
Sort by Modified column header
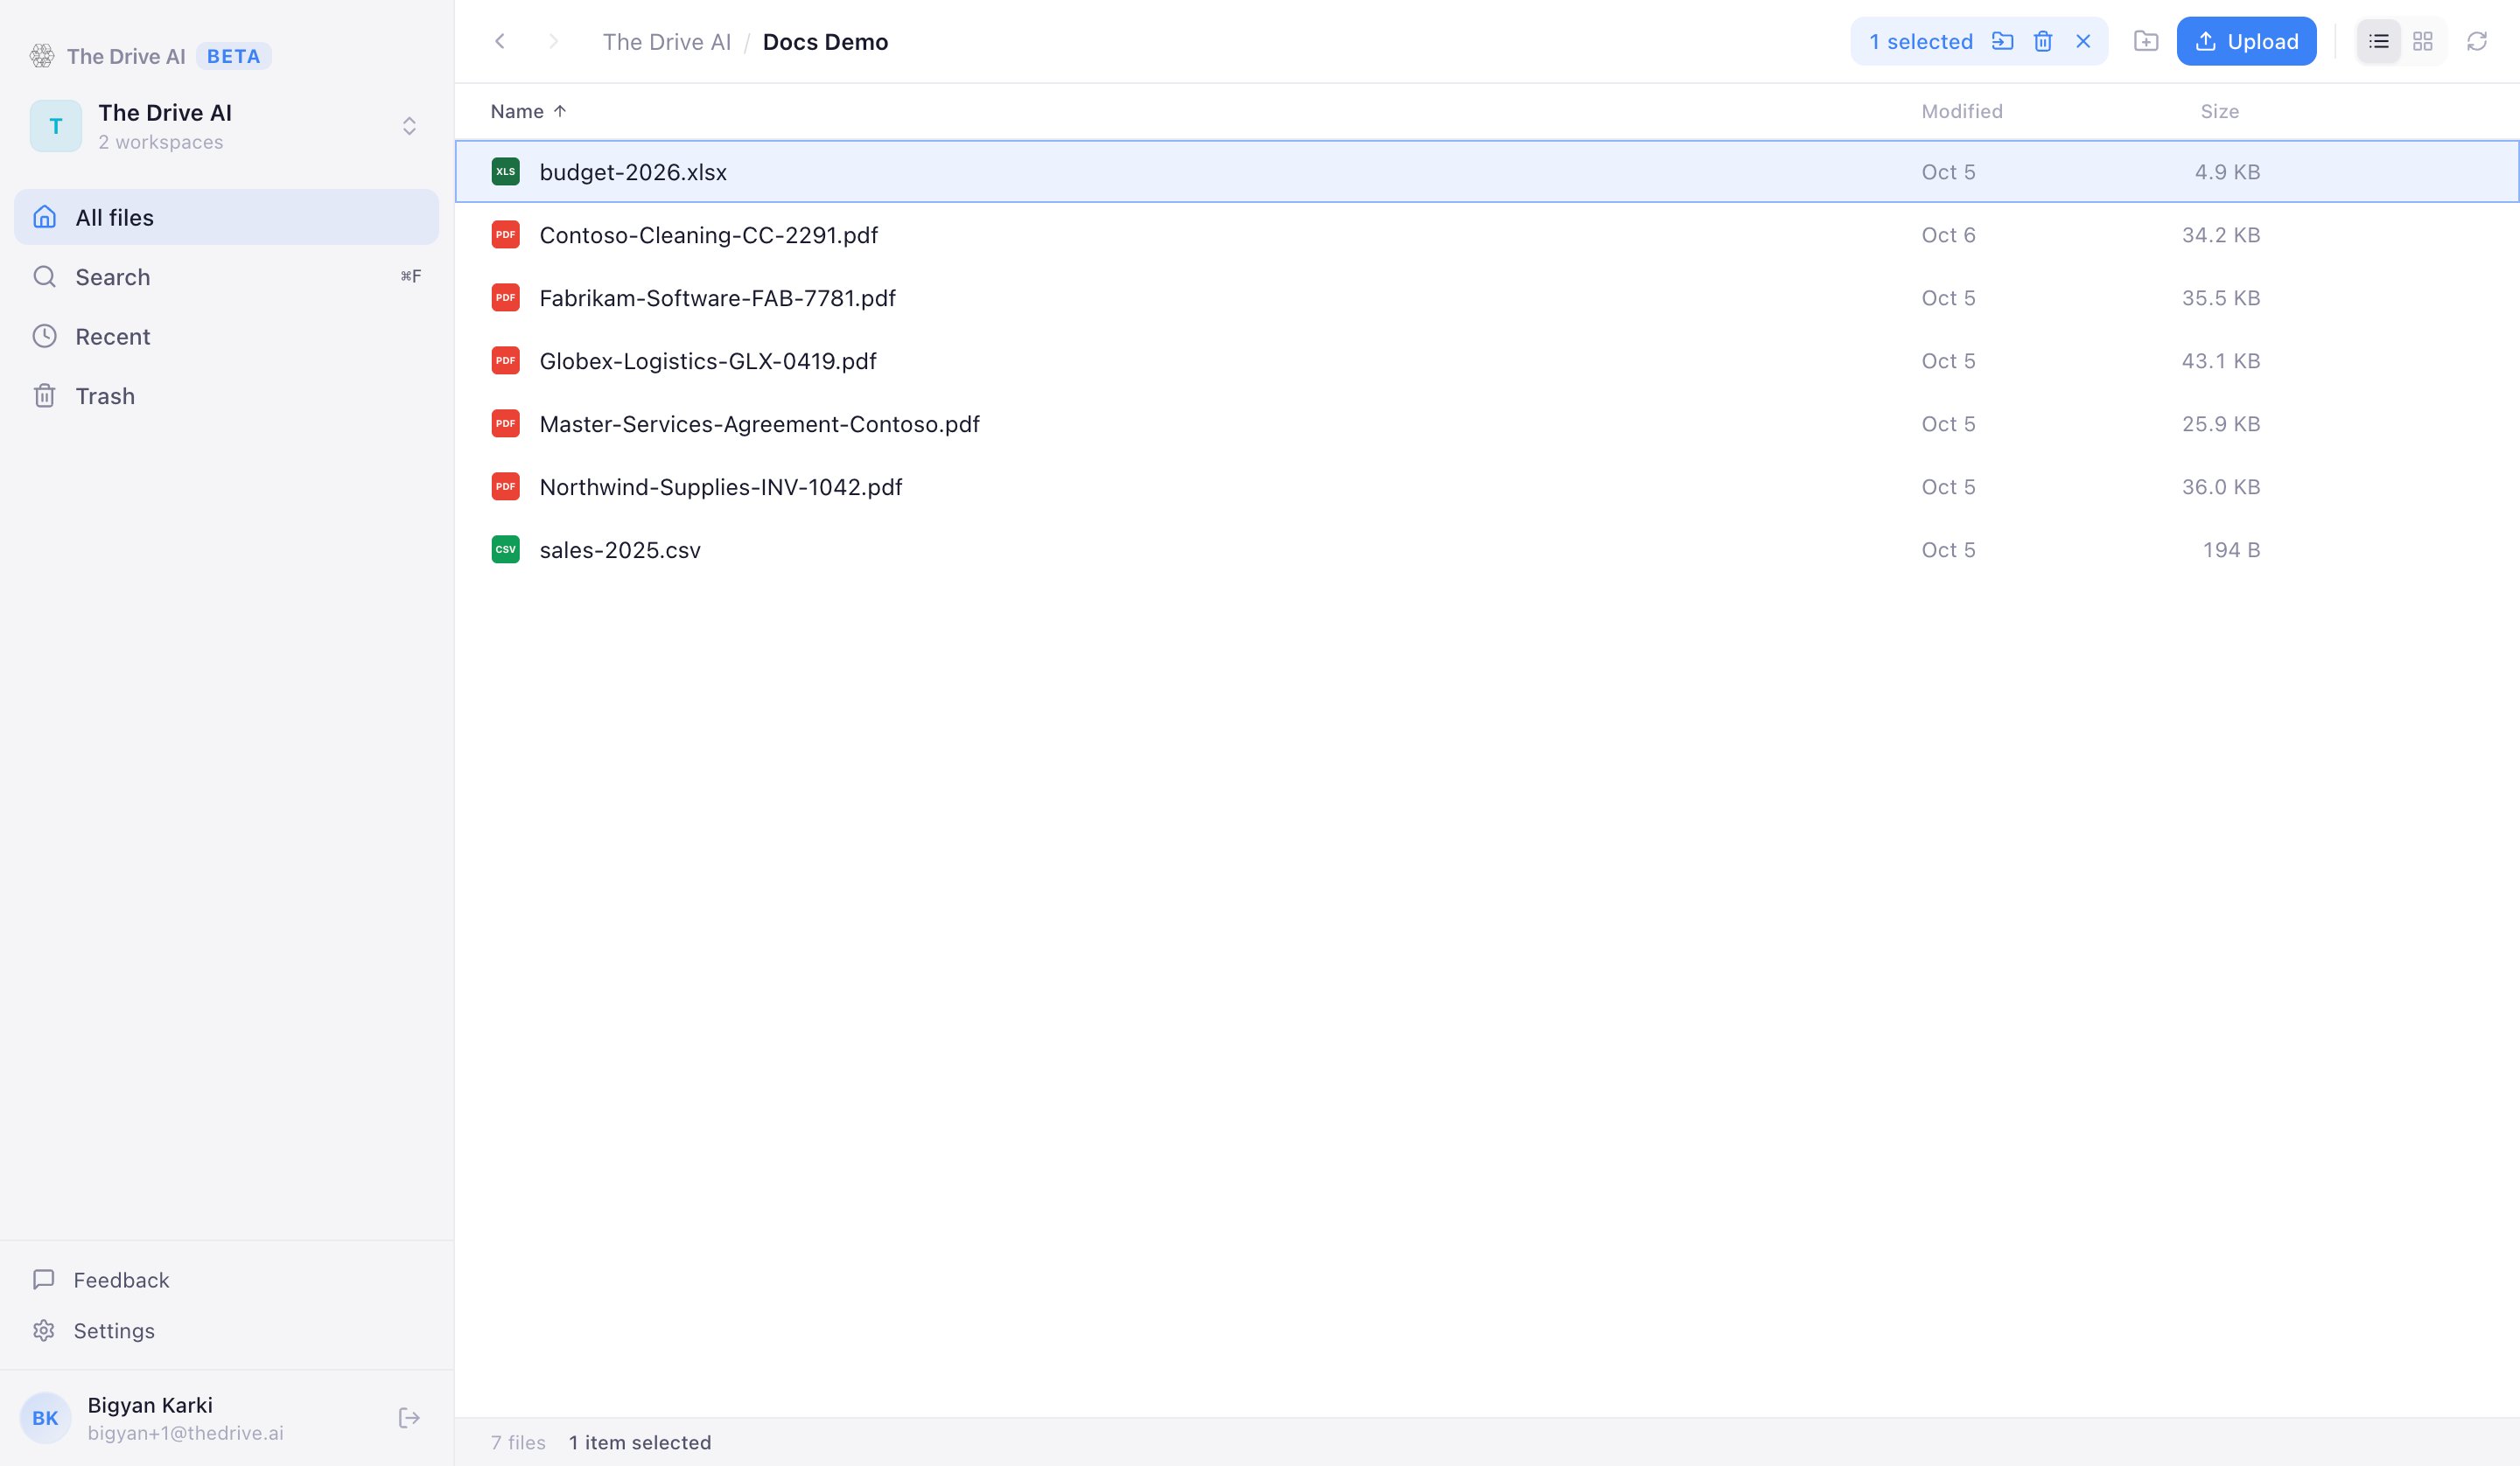tap(1962, 111)
